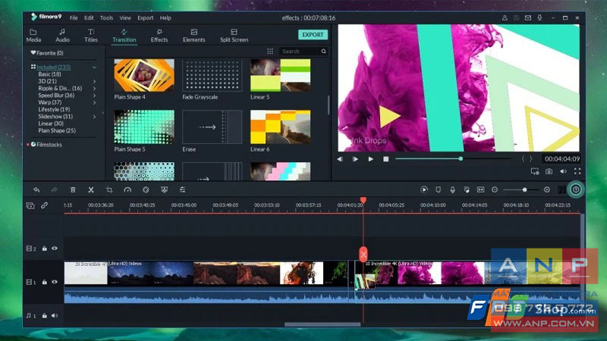This screenshot has height=341, width=607.
Task: Open the View menu
Action: 125,17
